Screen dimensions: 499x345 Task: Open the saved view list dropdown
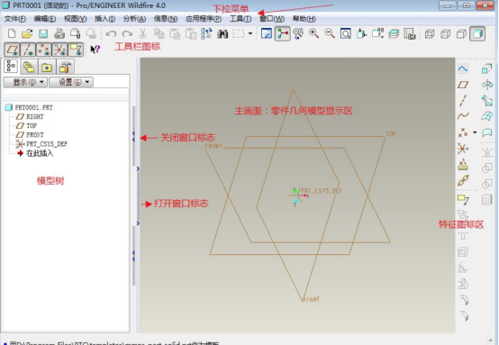pyautogui.click(x=377, y=33)
